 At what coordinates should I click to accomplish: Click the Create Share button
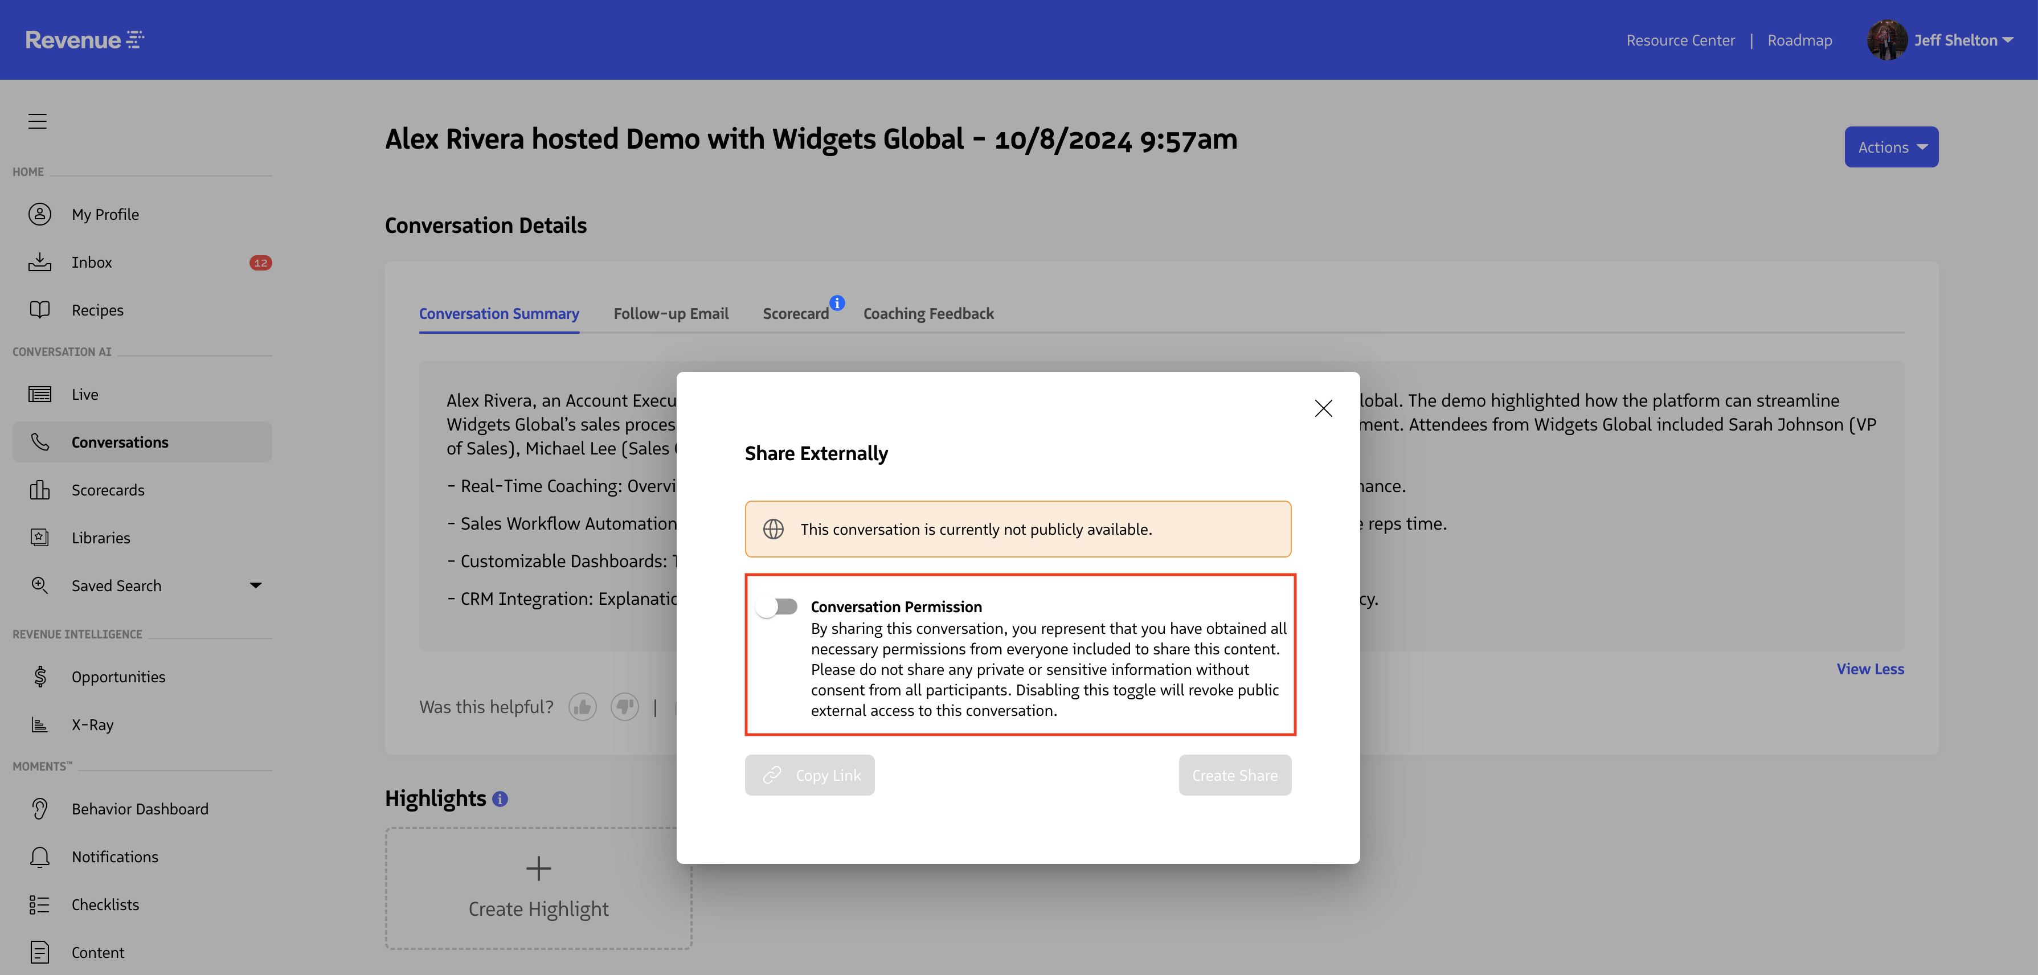point(1234,775)
